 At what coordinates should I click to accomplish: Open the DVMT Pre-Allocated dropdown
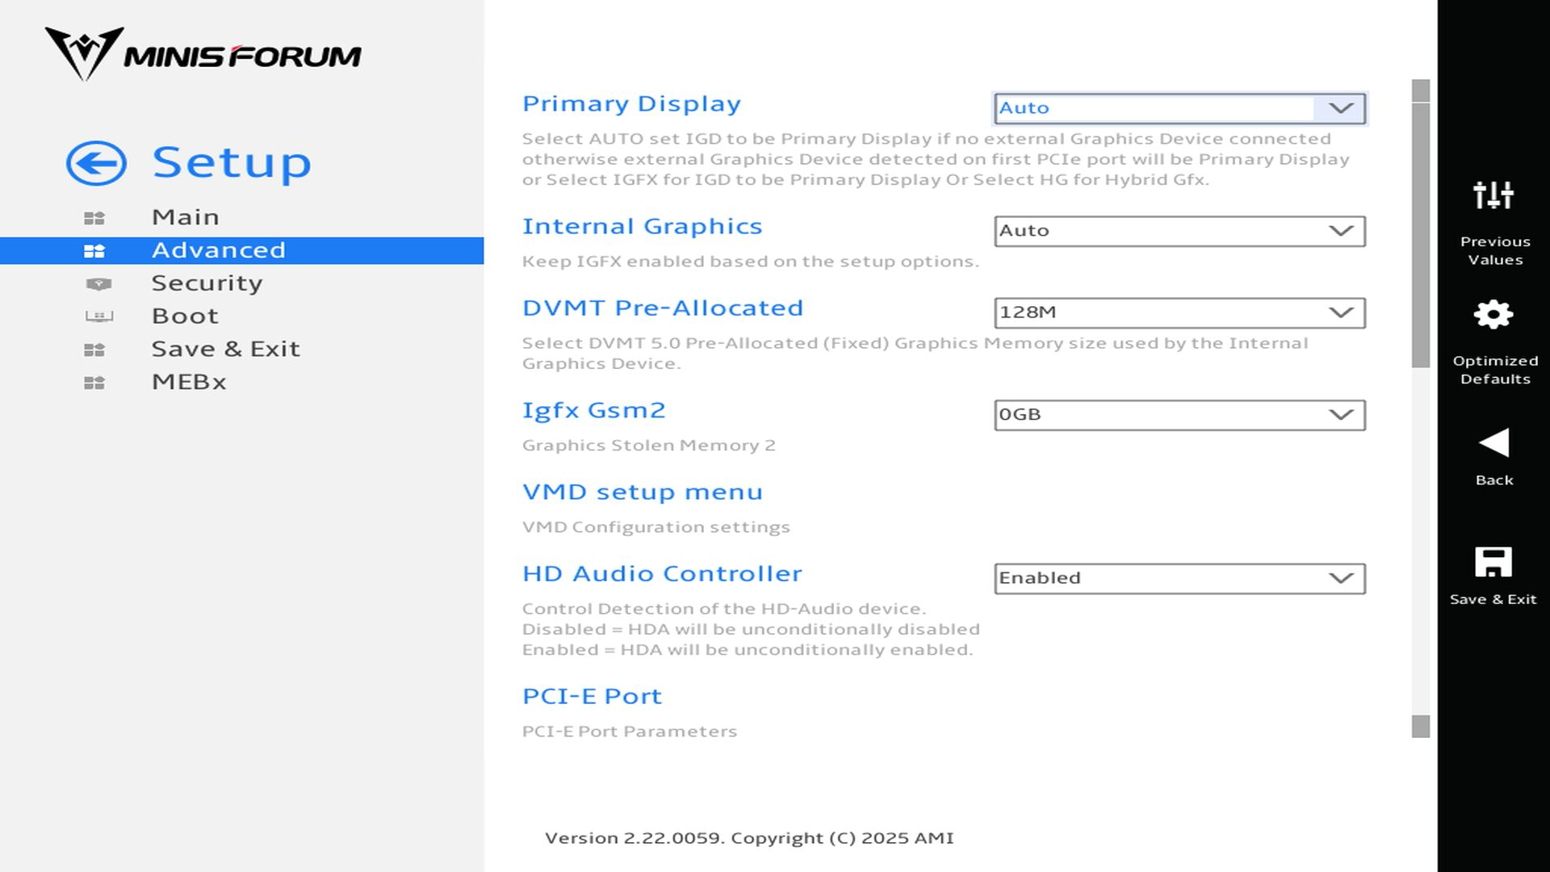(1179, 312)
